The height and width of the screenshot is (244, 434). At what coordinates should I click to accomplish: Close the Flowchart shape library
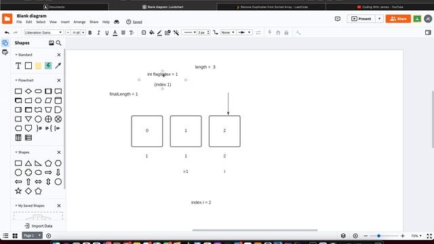(59, 80)
